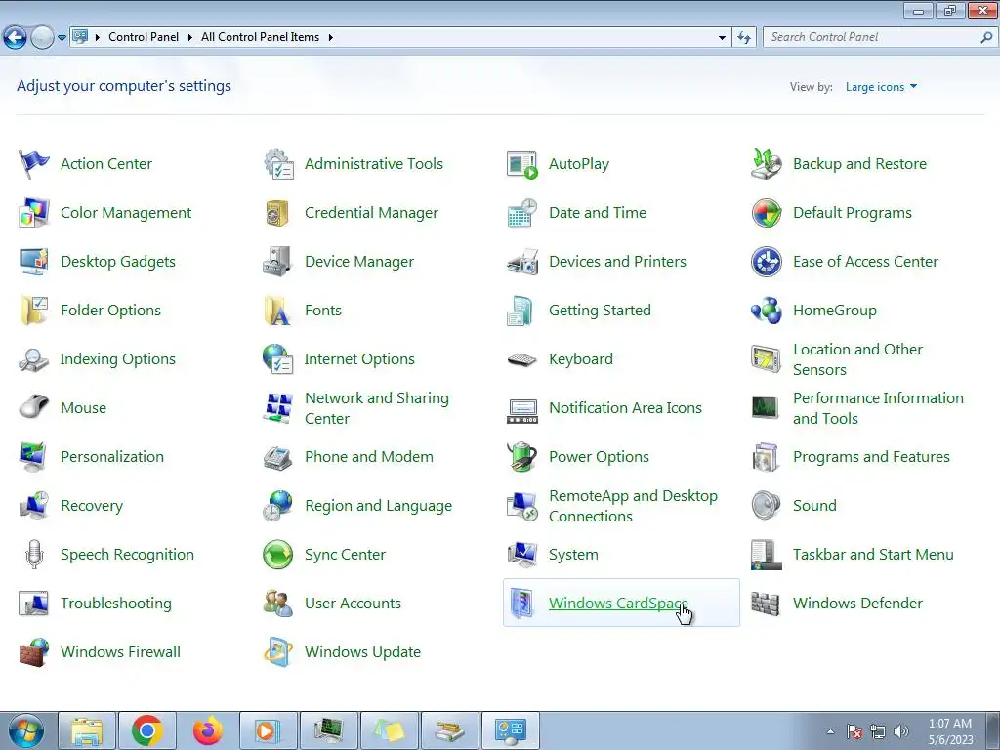Click the Default Programs icon
Viewport: 1000px width, 750px height.
click(766, 212)
